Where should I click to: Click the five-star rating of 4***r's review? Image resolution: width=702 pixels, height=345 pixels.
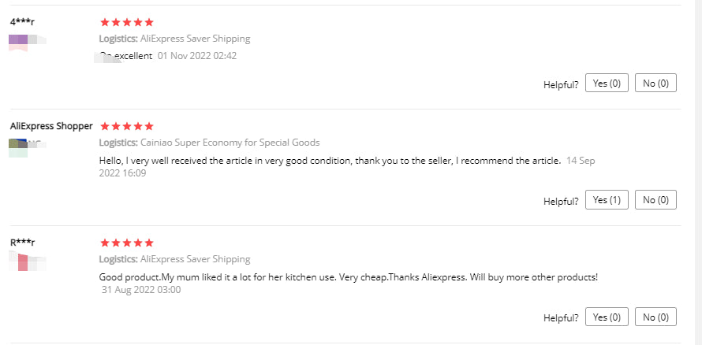127,22
